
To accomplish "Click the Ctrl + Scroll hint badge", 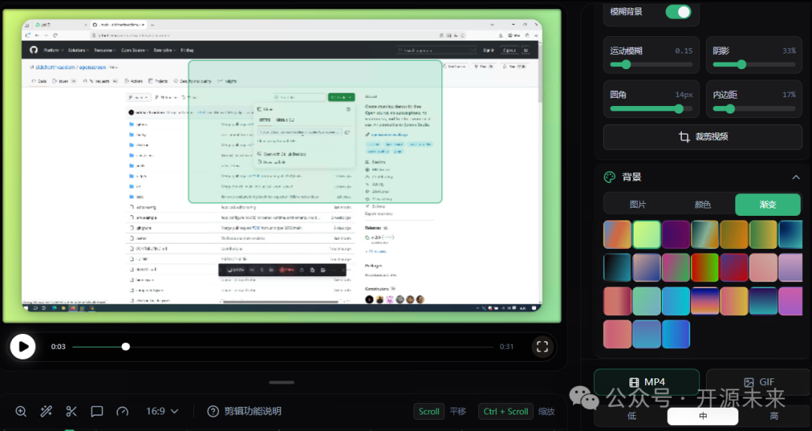I will coord(505,411).
